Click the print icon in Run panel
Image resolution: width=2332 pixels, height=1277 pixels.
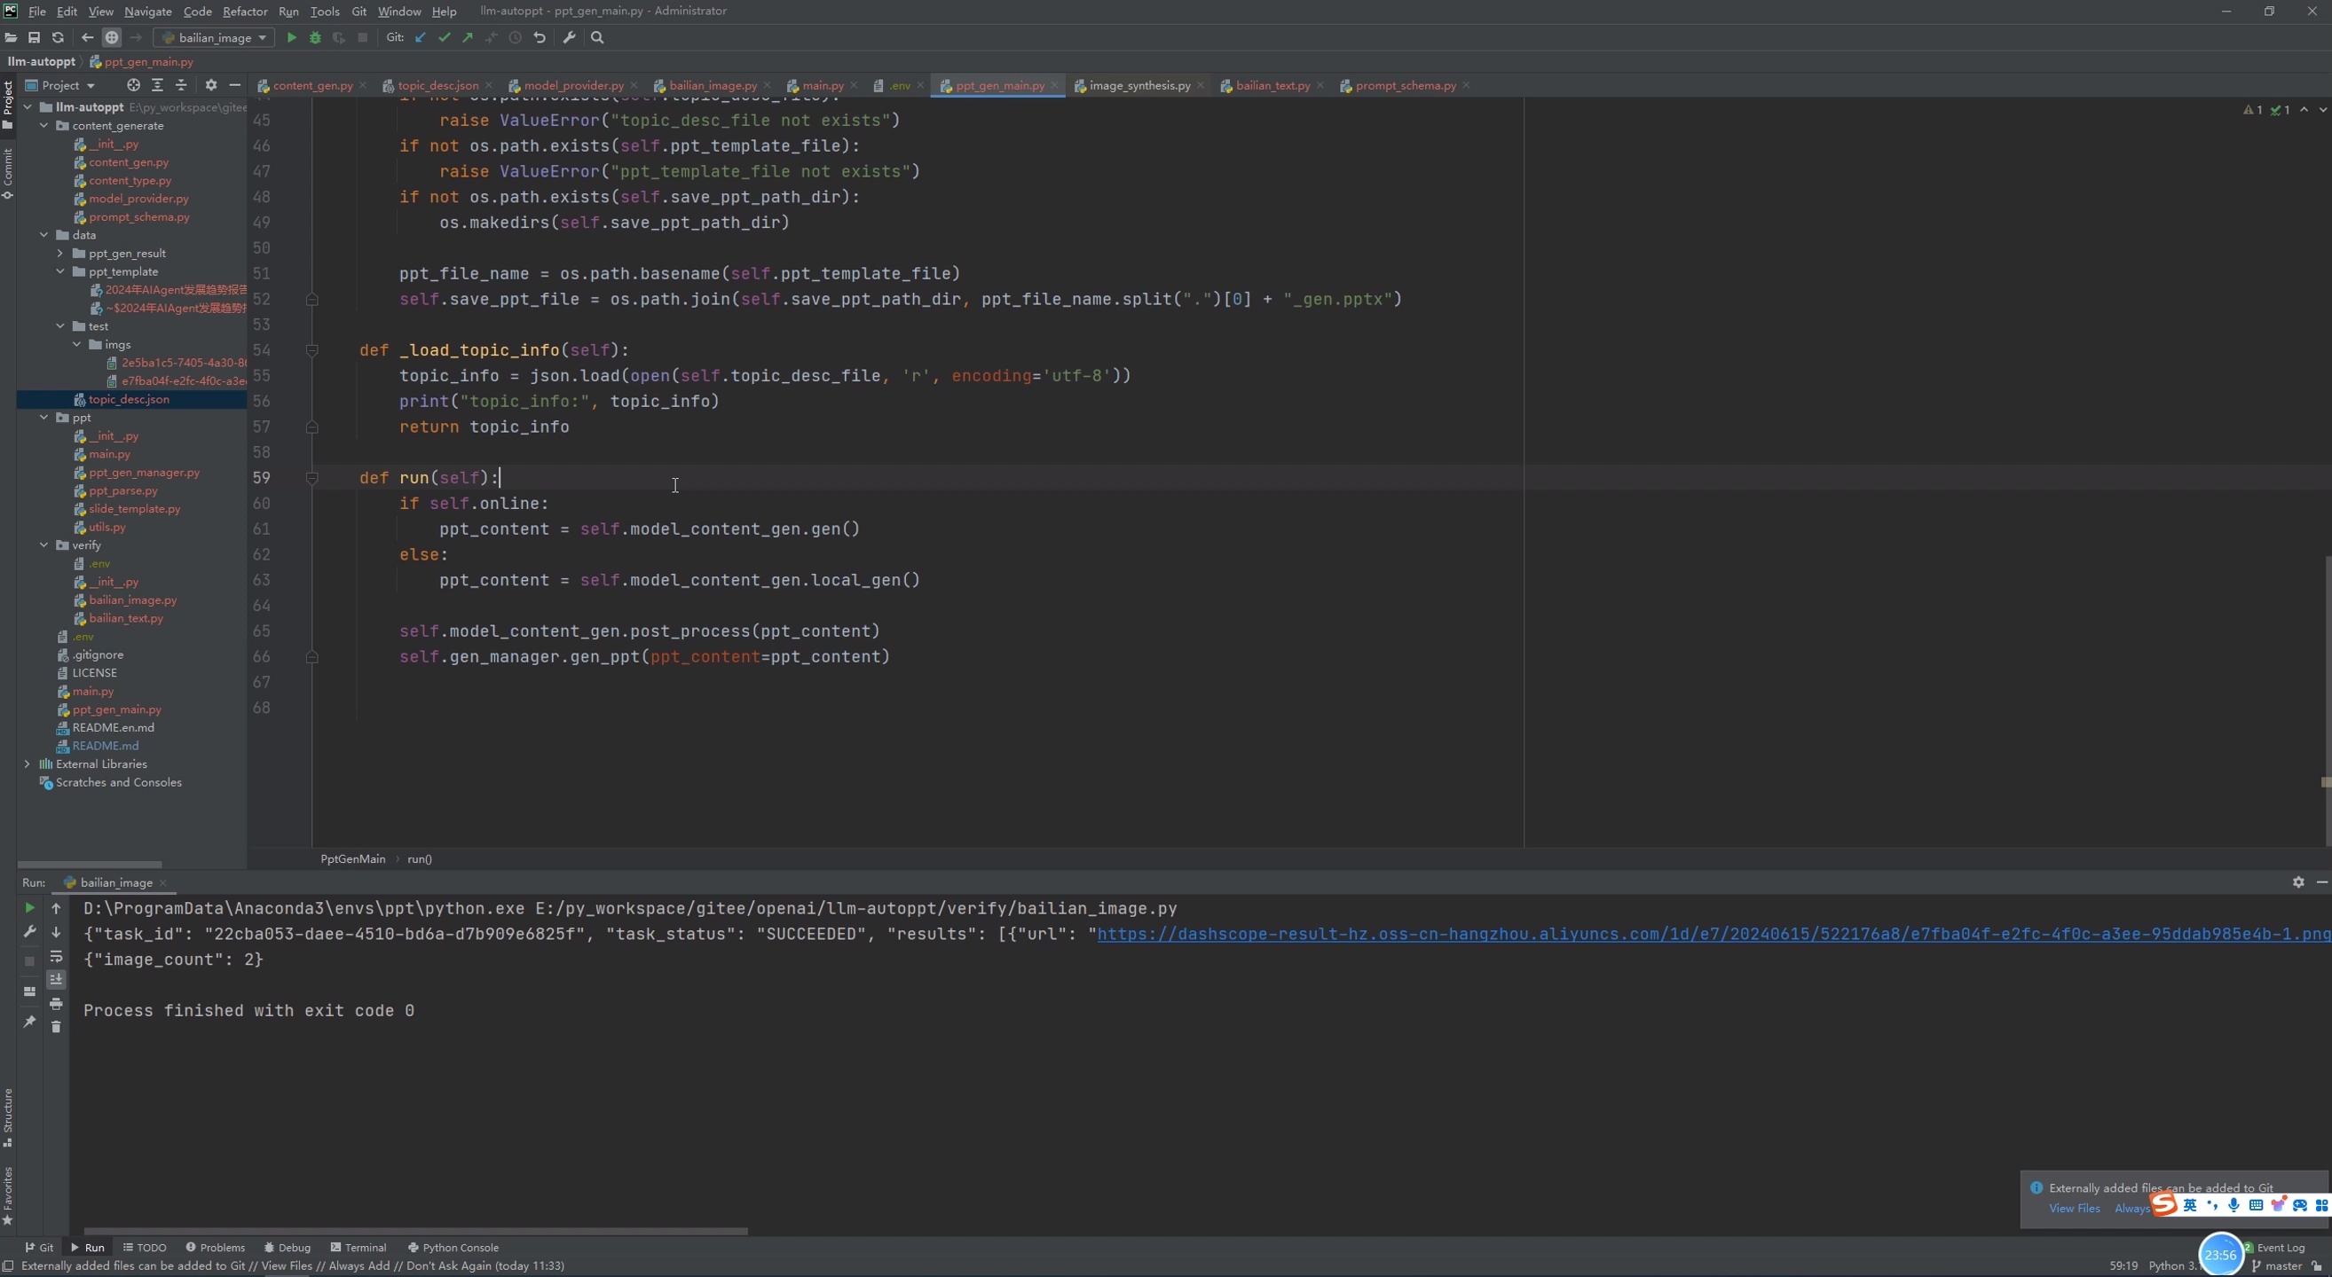point(56,1004)
